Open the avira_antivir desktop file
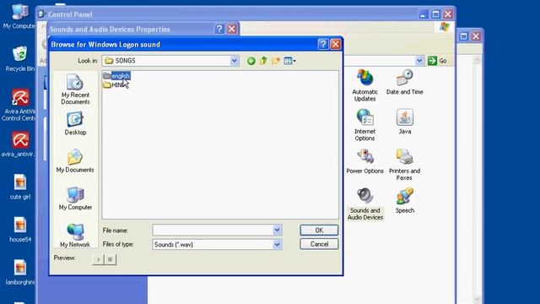The height and width of the screenshot is (304, 540). coord(19,144)
